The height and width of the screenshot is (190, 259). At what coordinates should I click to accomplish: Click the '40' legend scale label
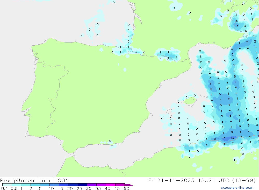tap(107, 188)
